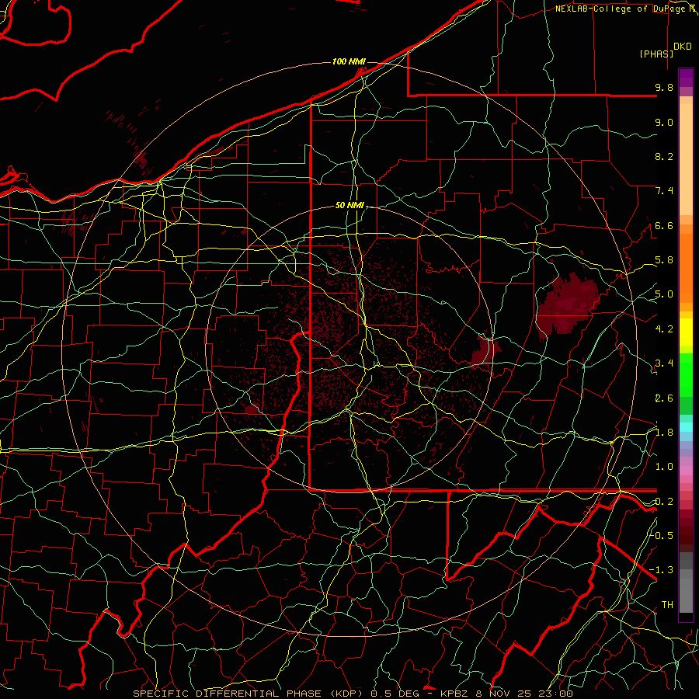Pick the orange band in the color scale
Screen dimensions: 699x699
pyautogui.click(x=686, y=267)
